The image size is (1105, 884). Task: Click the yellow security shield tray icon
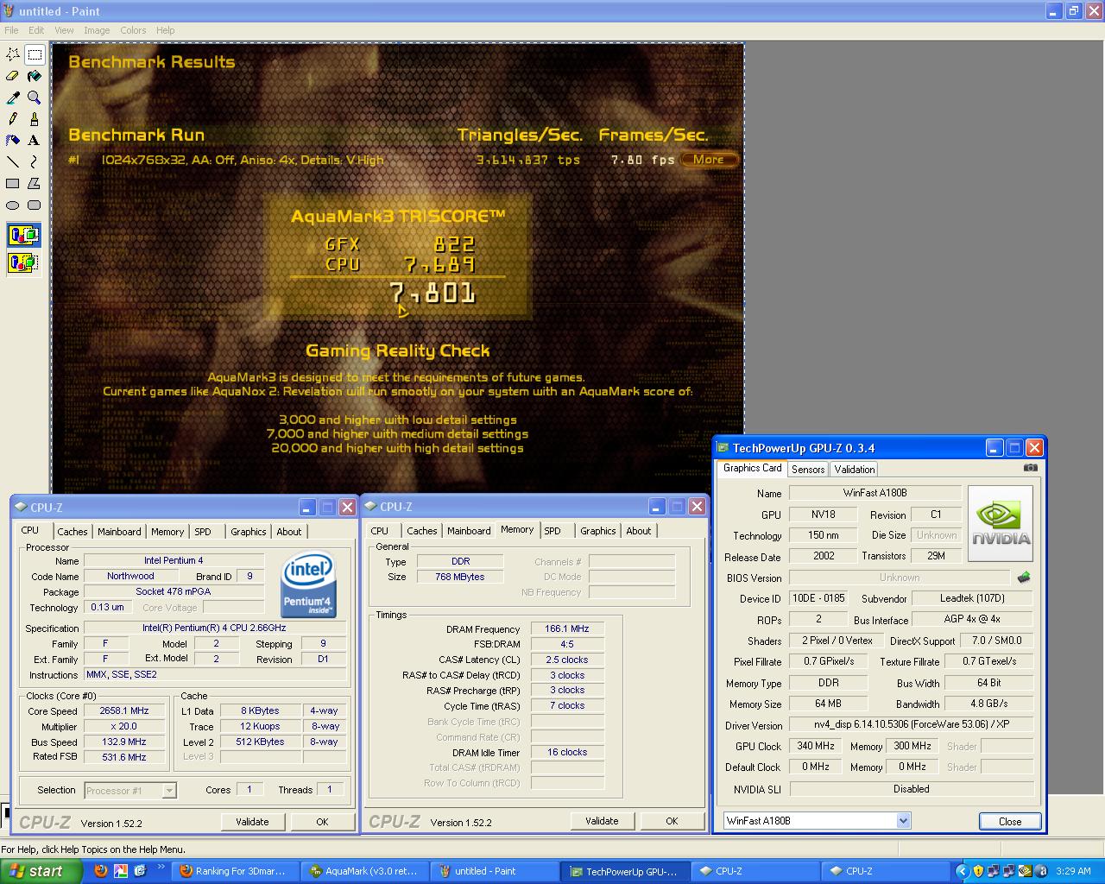tap(978, 871)
